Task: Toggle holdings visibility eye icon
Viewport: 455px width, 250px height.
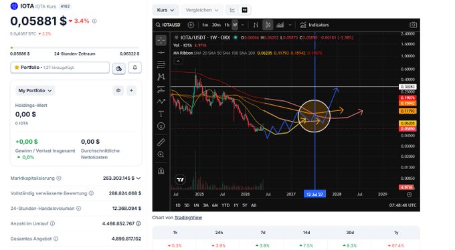Action: (x=118, y=90)
